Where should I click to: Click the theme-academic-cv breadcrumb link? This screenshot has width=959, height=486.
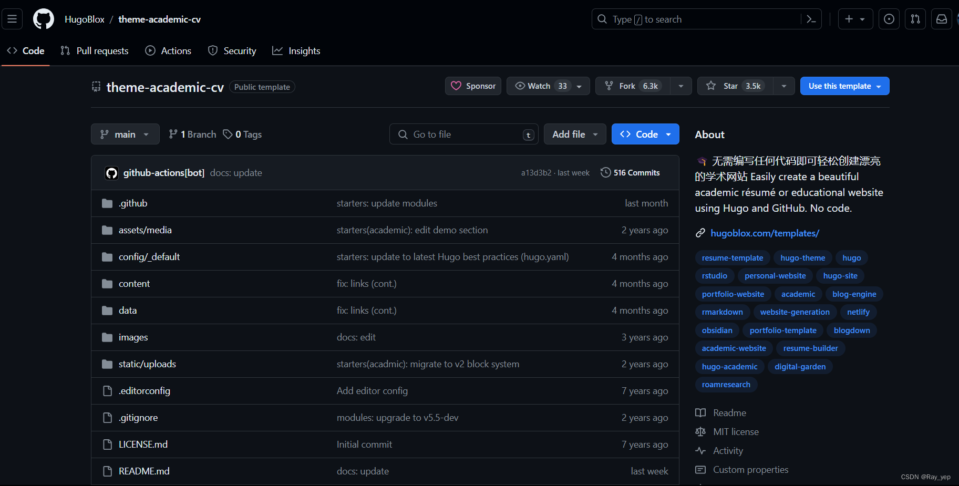(160, 19)
